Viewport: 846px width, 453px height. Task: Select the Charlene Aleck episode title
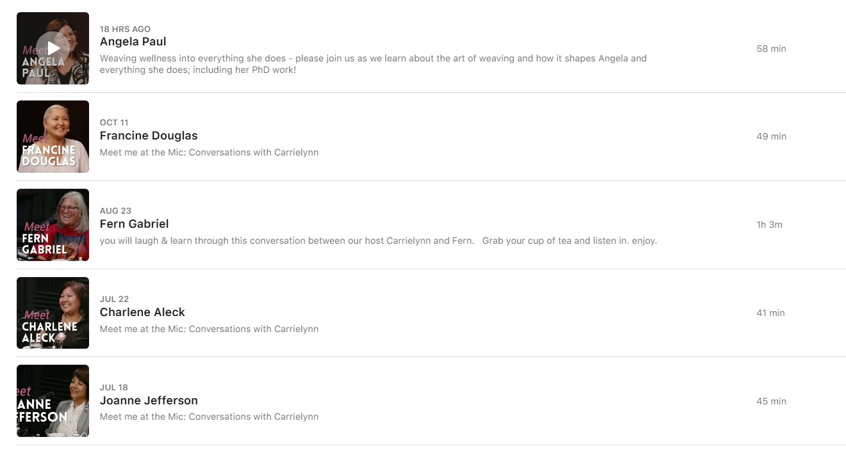tap(142, 312)
